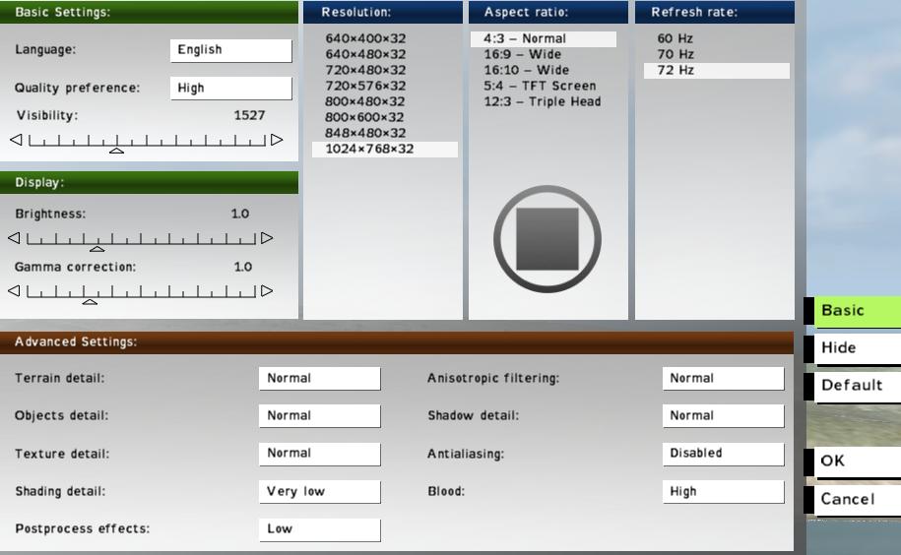Viewport: 901px width, 555px height.
Task: Reset settings using Default button
Action: point(857,386)
